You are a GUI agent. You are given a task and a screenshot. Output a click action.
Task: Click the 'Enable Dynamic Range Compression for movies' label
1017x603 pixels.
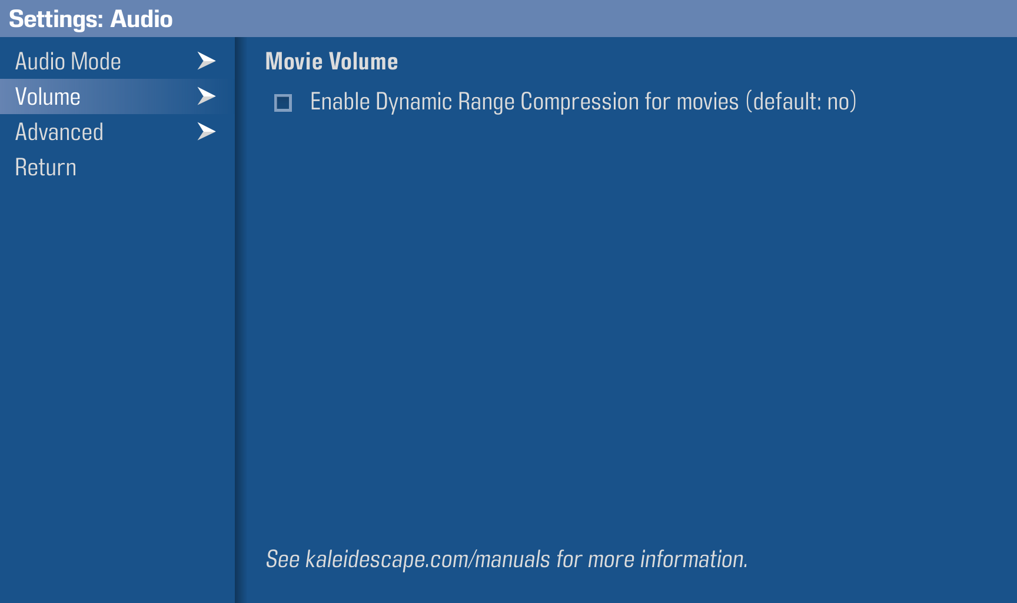click(524, 102)
